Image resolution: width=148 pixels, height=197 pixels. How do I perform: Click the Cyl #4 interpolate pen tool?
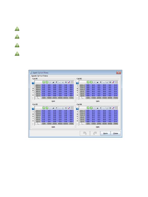[113, 108]
